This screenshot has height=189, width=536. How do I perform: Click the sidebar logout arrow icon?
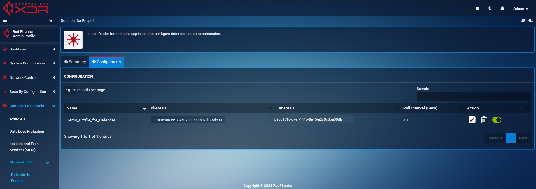pos(50,21)
